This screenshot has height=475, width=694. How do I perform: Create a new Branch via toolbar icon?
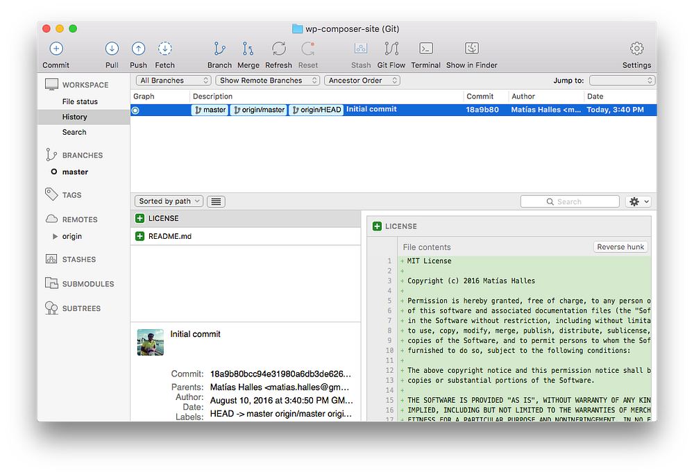pos(219,49)
